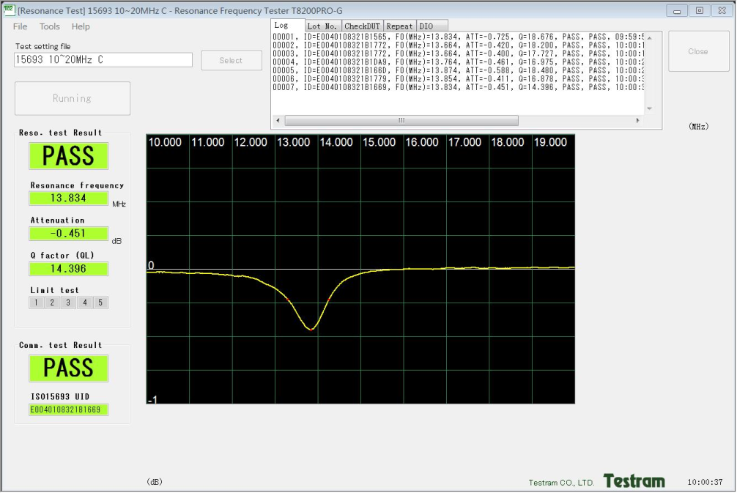Switch to the CheckDUT tab

362,26
